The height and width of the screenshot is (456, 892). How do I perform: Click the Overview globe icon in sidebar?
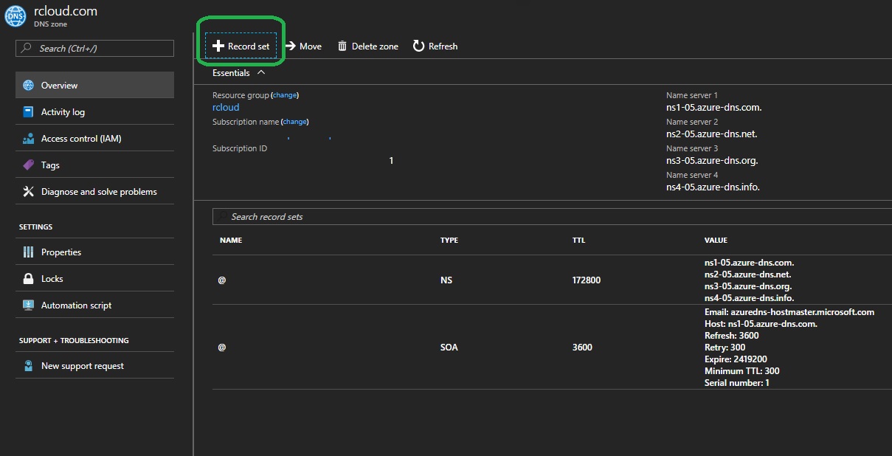tap(29, 86)
